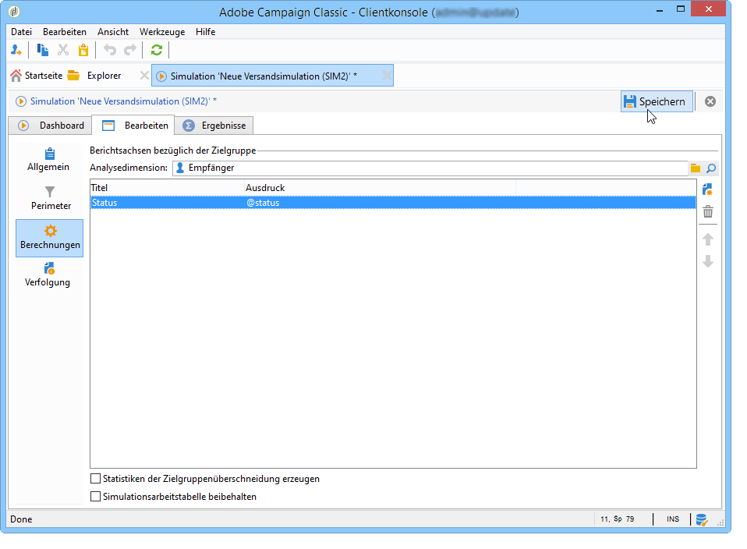
Task: Click the Simulation title breadcrumb link
Action: point(123,101)
